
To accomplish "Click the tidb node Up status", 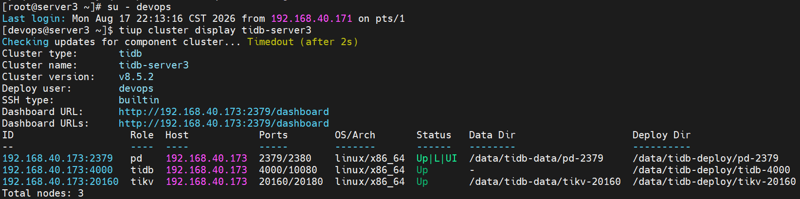I will pos(422,170).
